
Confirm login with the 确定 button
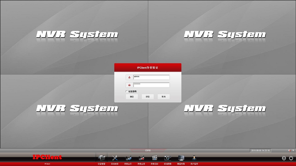[x=132, y=97]
